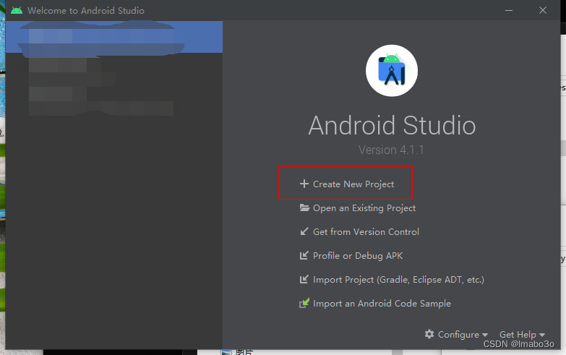This screenshot has width=566, height=355.
Task: Click the plus icon beside Create New Project
Action: coord(304,184)
